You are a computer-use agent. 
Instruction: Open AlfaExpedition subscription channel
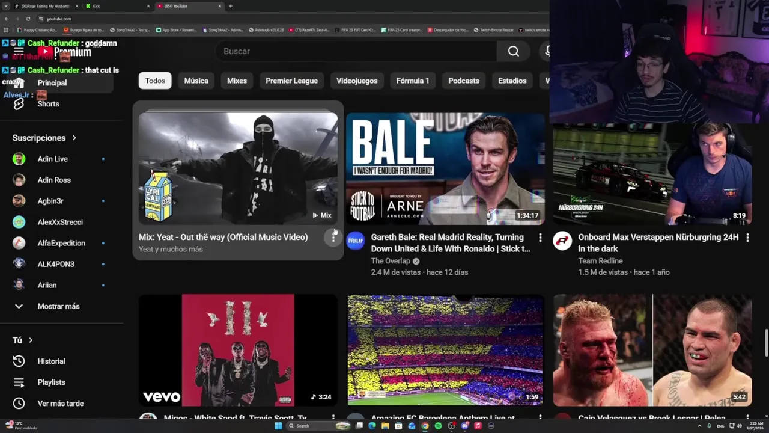[x=61, y=243]
